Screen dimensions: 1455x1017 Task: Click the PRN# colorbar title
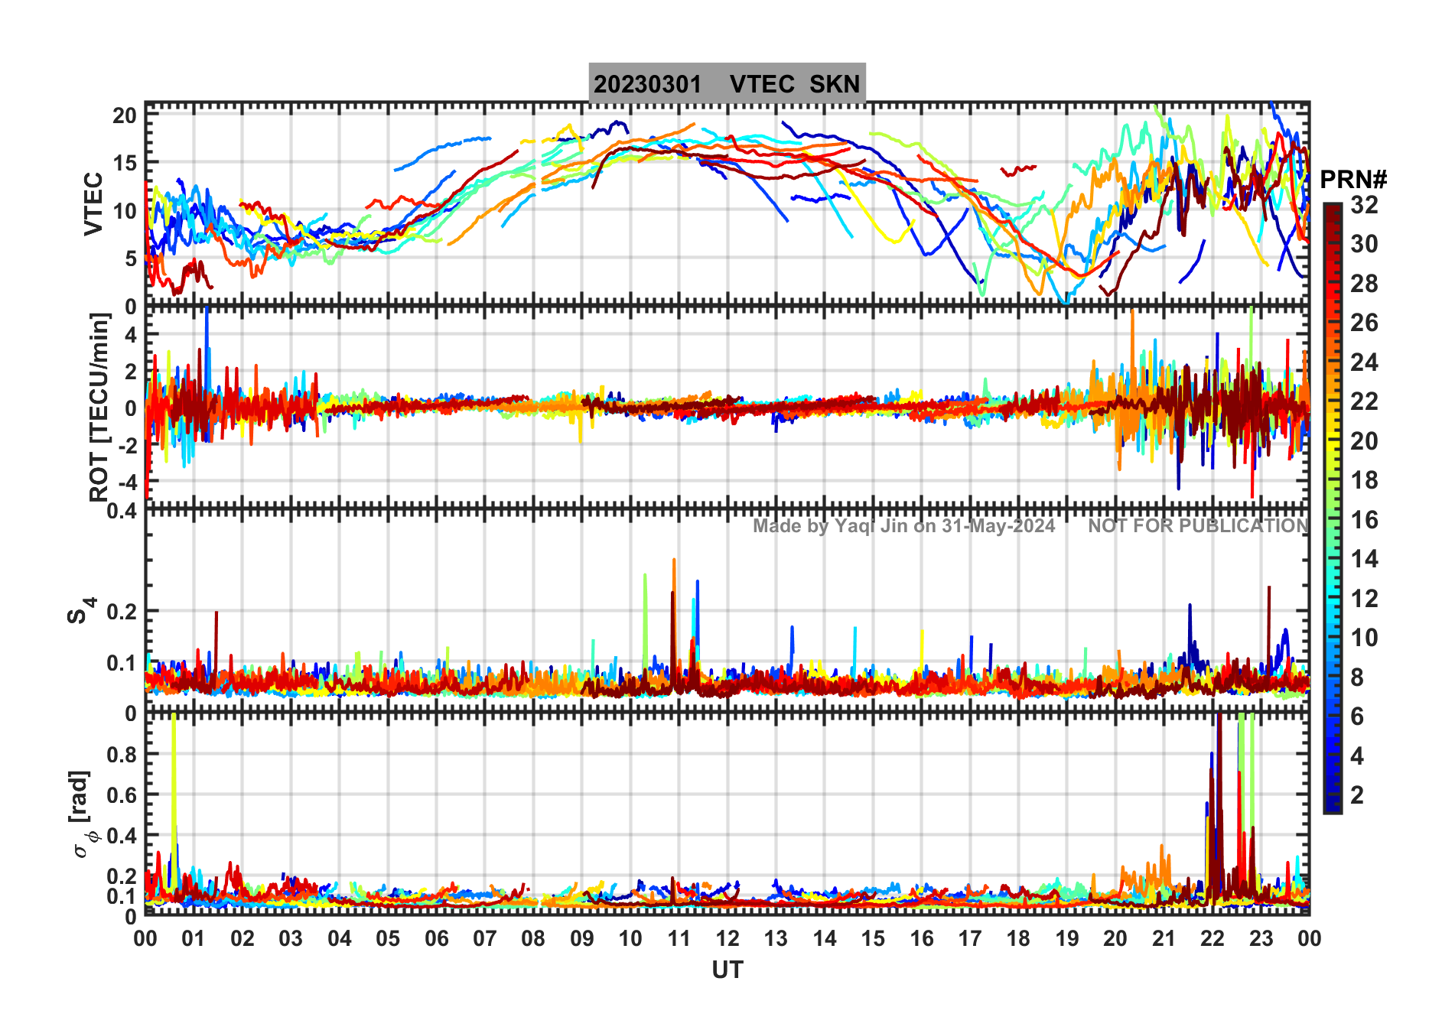point(1353,179)
